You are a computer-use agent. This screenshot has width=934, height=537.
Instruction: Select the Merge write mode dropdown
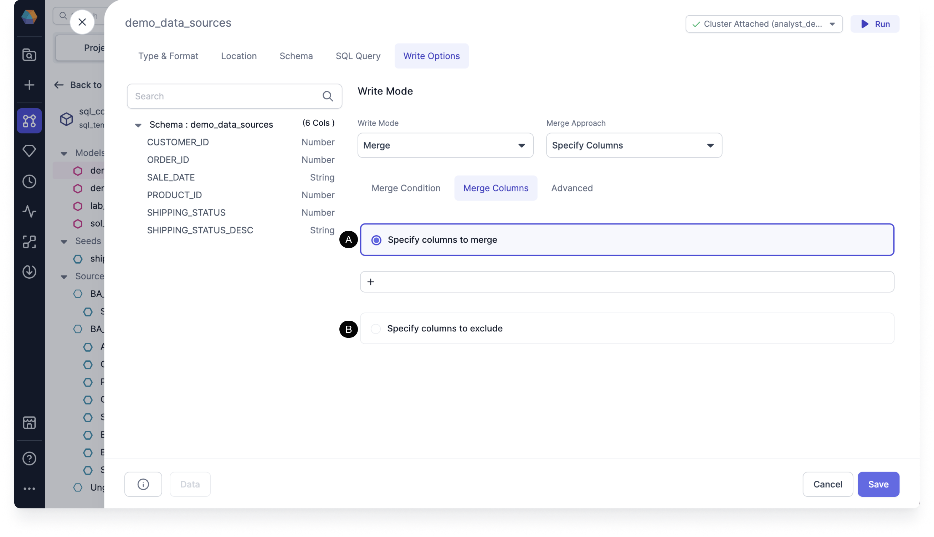pos(445,145)
